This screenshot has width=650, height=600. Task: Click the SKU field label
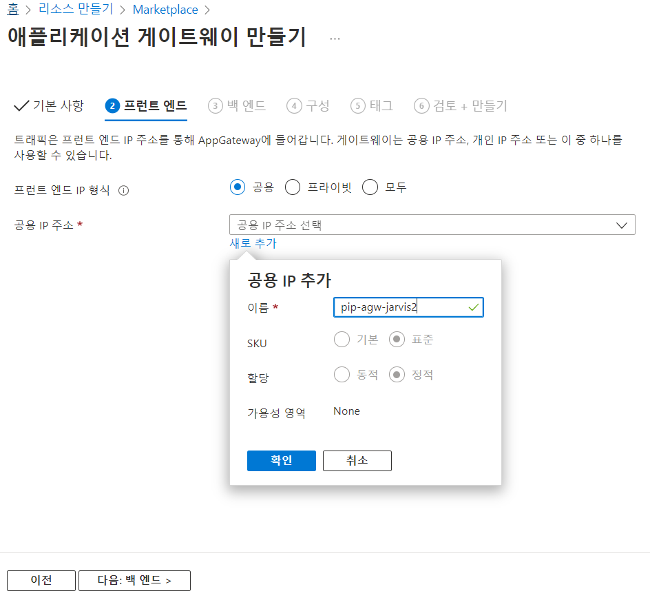pyautogui.click(x=257, y=344)
